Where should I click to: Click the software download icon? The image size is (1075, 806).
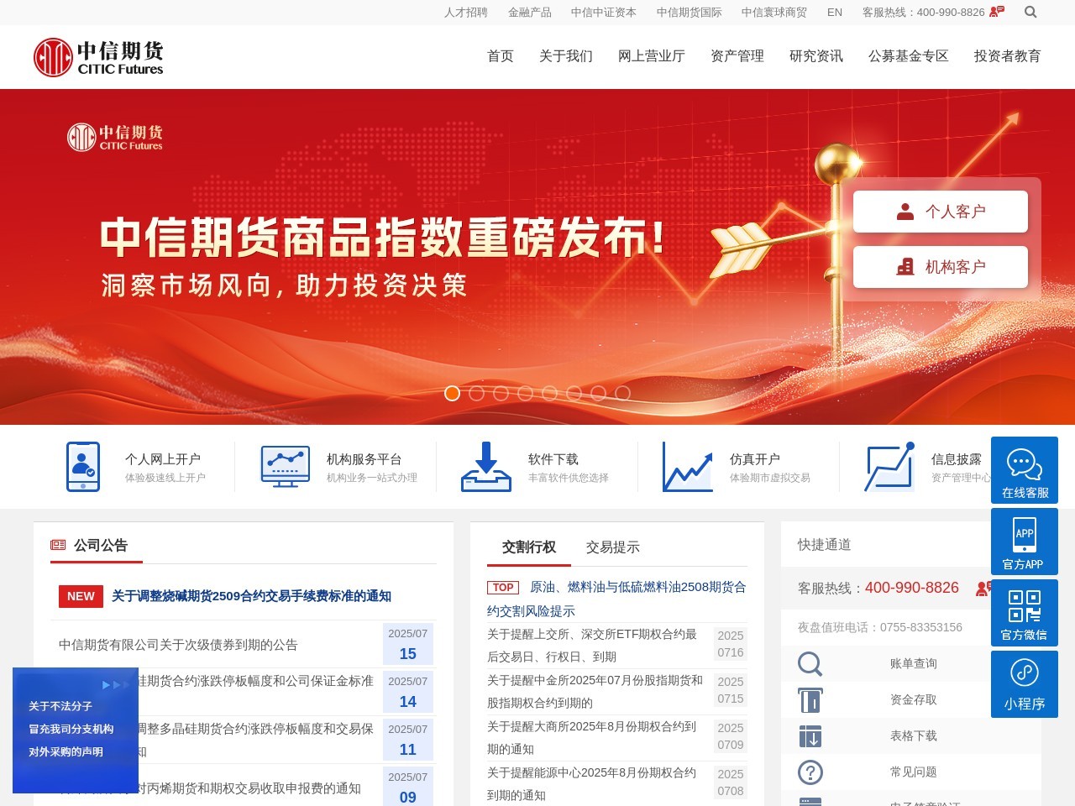click(x=485, y=467)
